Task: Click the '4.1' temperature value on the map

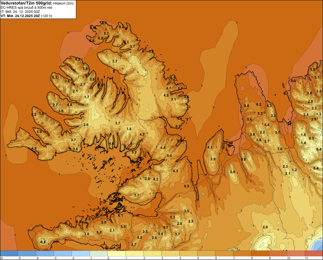Action: tap(210, 147)
